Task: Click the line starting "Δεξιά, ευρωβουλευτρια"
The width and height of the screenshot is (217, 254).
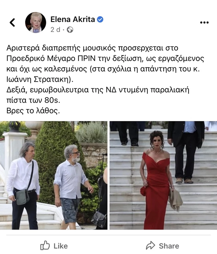Action: coord(98,90)
